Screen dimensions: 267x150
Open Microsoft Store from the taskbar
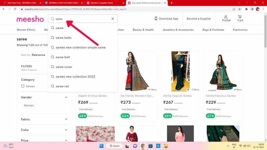point(150,146)
